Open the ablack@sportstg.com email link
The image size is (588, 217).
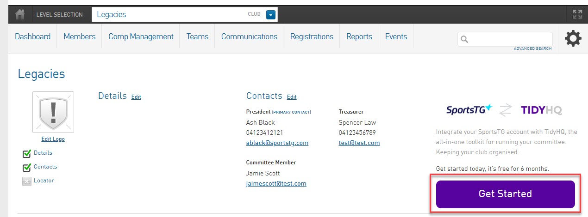click(x=277, y=143)
